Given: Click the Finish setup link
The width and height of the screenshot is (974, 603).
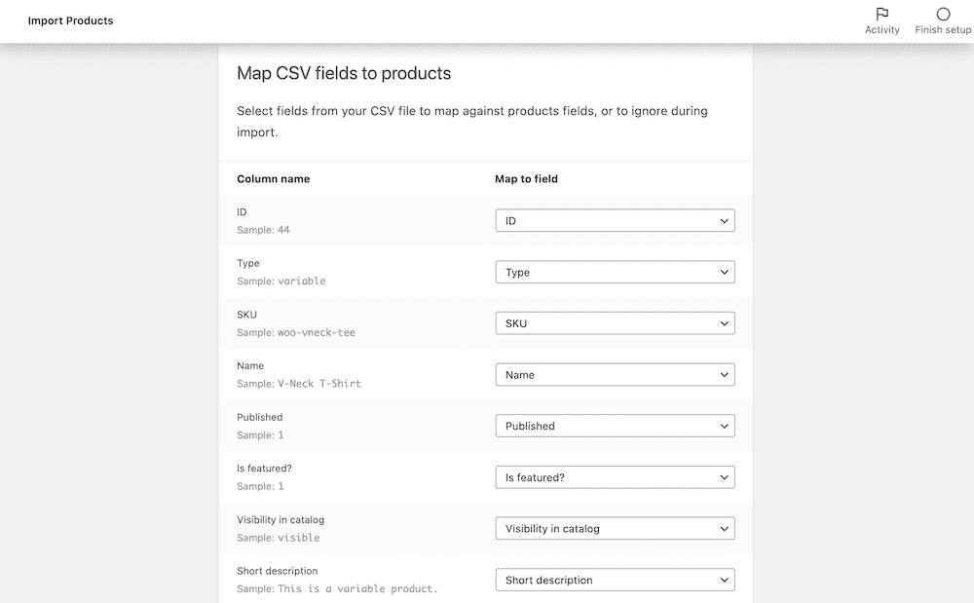Looking at the screenshot, I should click(x=942, y=19).
